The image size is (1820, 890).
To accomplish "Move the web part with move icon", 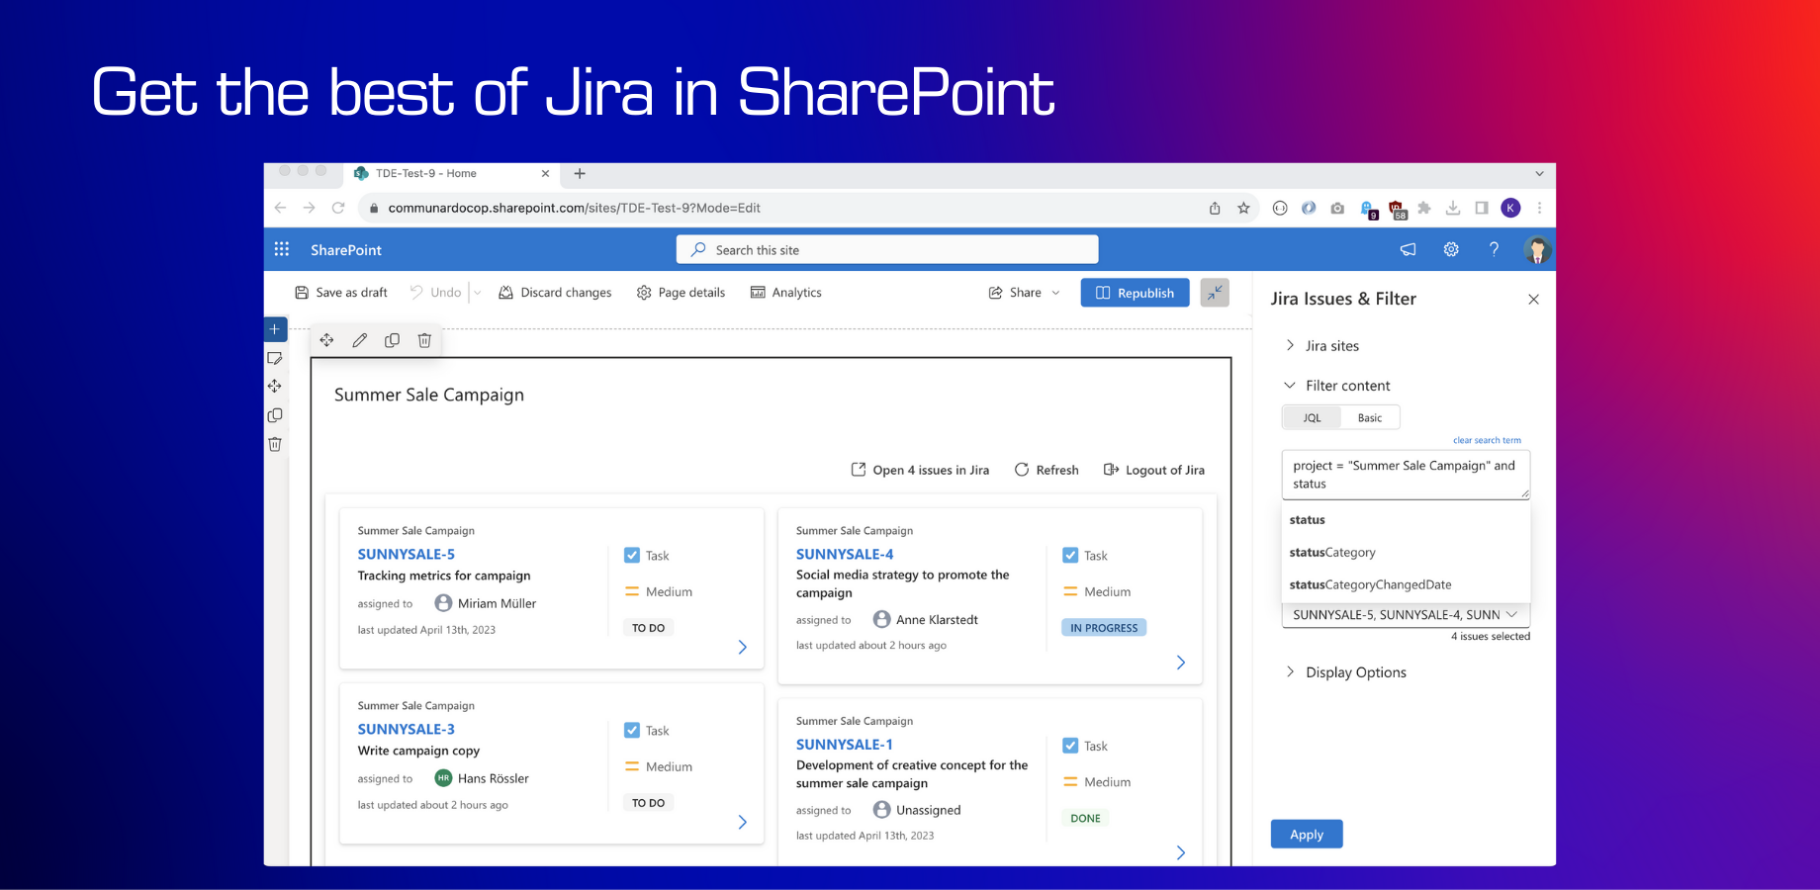I will (326, 340).
